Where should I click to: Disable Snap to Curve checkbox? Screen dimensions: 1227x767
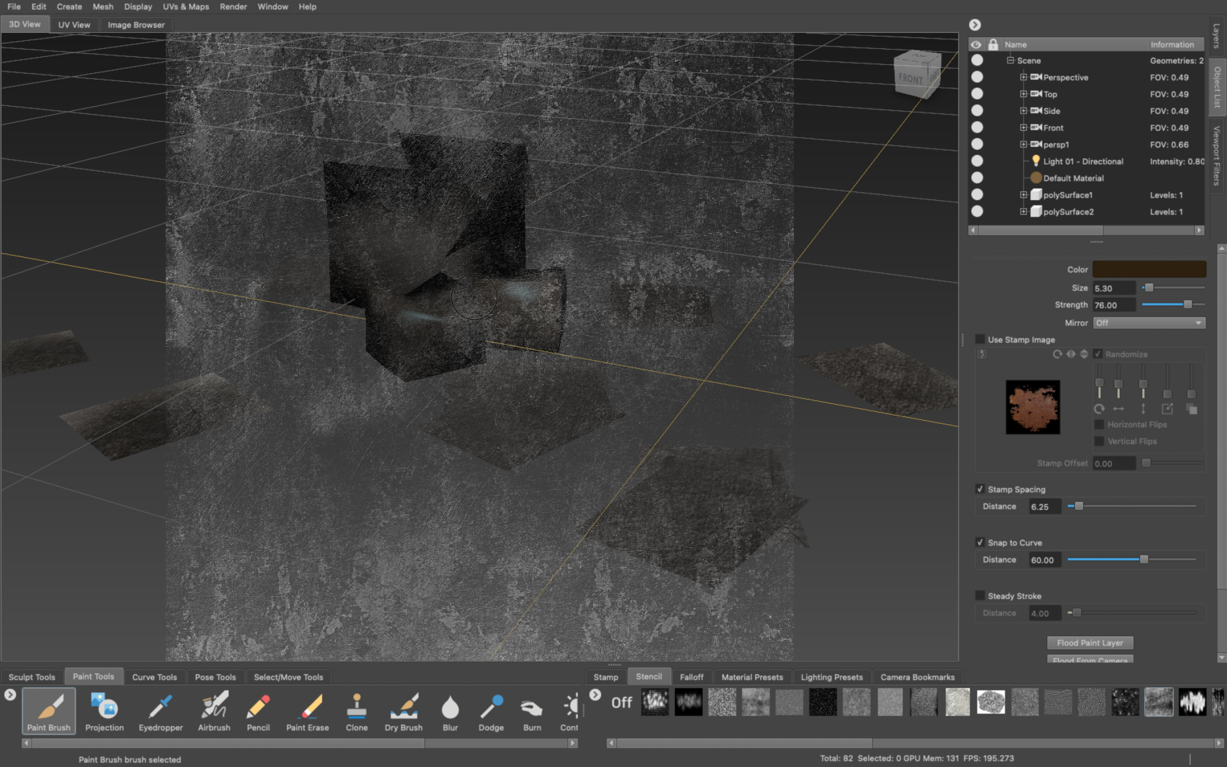(980, 542)
